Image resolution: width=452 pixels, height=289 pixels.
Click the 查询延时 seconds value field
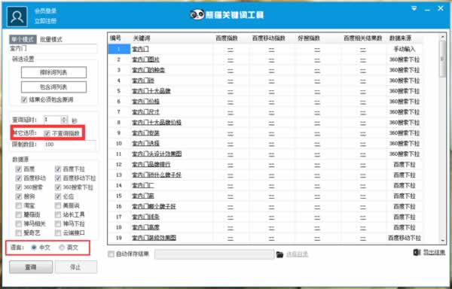(53, 120)
